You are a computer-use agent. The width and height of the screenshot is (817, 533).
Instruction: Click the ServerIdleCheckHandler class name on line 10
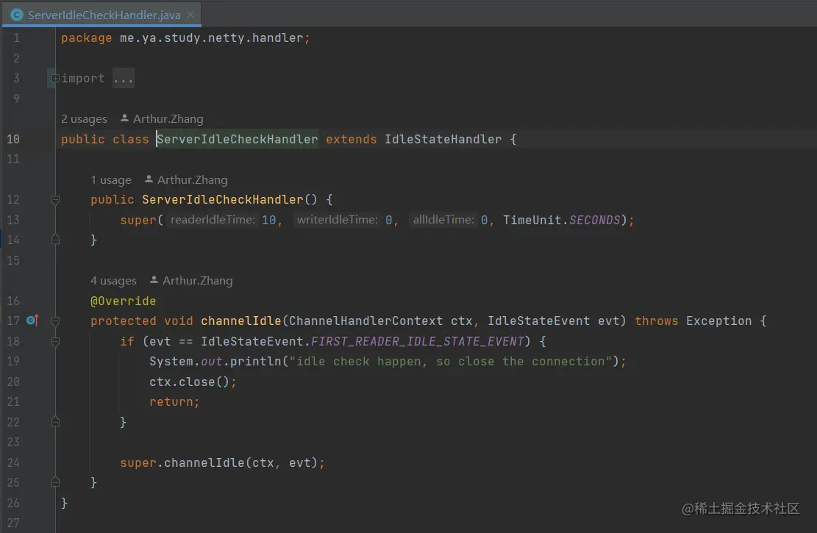238,139
